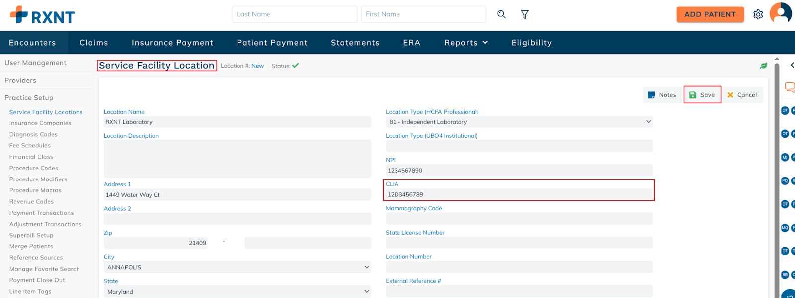Image resolution: width=795 pixels, height=298 pixels.
Task: Save the service facility location
Action: tap(702, 95)
